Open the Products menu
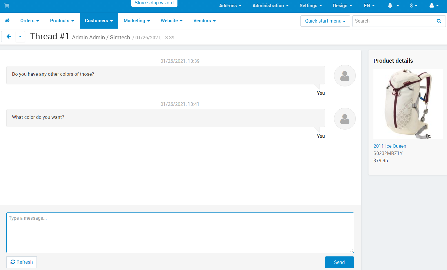 click(62, 21)
